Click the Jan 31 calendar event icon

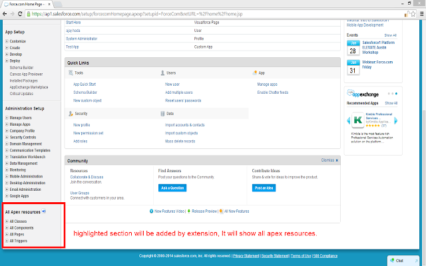point(353,67)
